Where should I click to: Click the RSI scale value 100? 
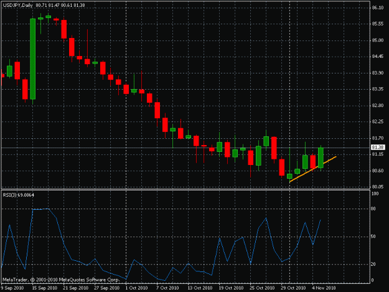pos(375,194)
